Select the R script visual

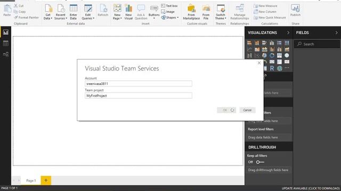pyautogui.click(x=272, y=68)
